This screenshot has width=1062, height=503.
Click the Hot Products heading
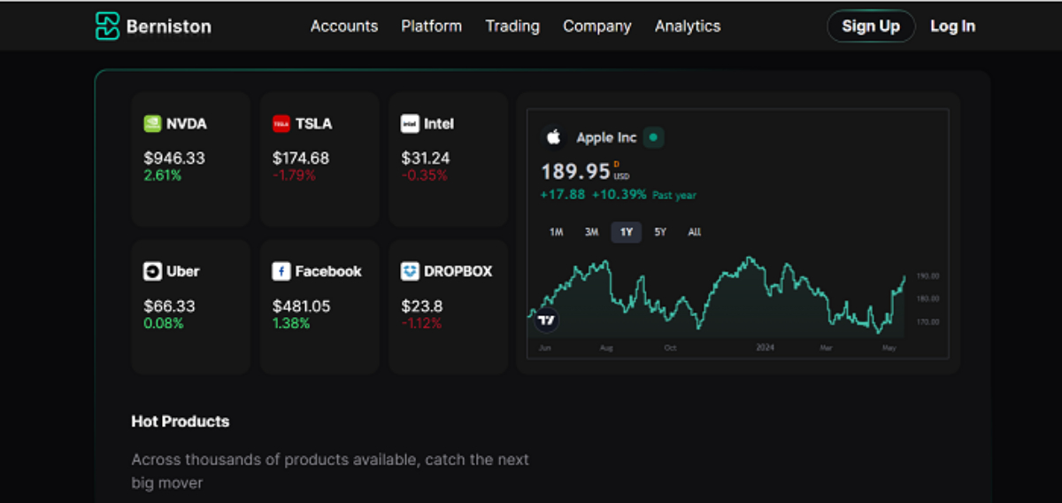point(181,422)
